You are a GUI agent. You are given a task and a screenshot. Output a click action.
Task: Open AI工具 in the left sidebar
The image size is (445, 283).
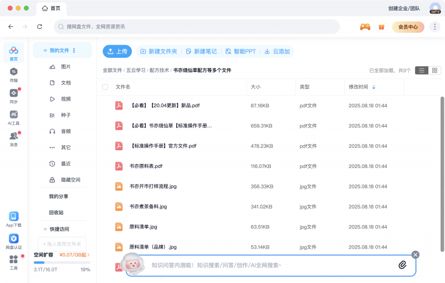click(13, 117)
